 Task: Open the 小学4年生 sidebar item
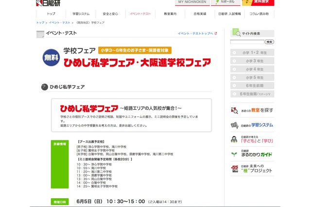pos(252,69)
